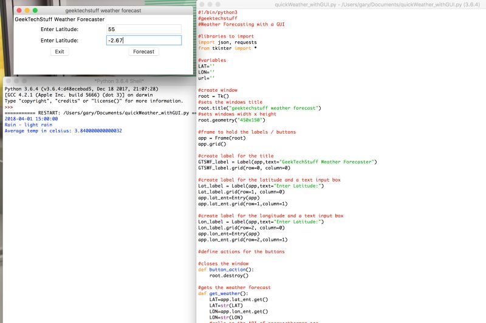Click '2018-04-01 15:00:00' shell output
486x323 pixels.
(x=31, y=119)
